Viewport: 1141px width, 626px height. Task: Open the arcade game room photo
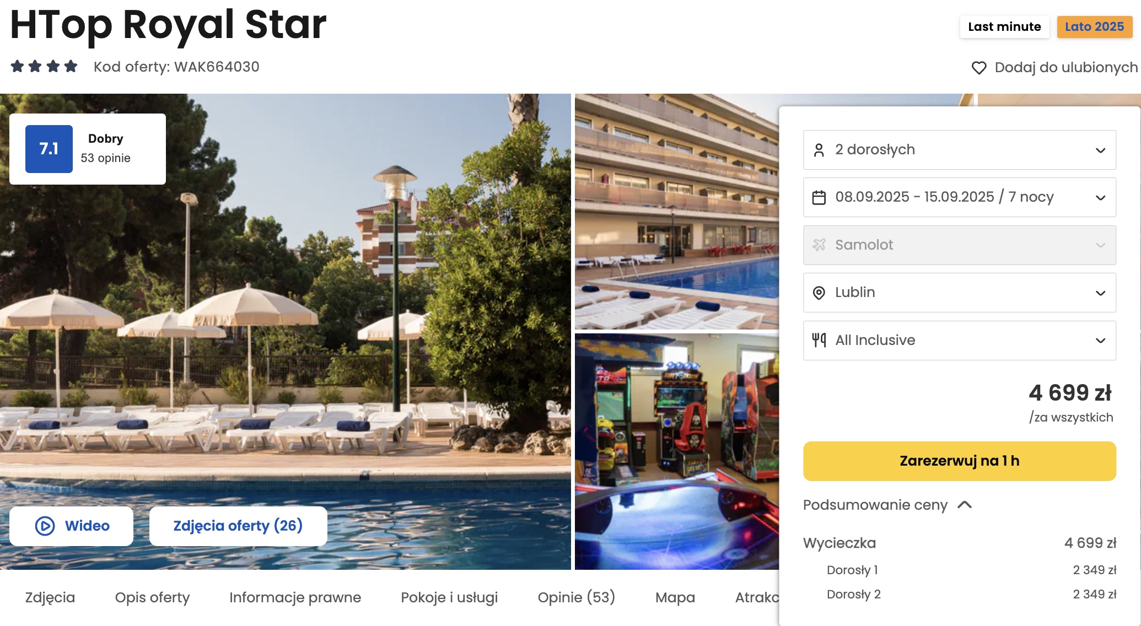[x=676, y=451]
